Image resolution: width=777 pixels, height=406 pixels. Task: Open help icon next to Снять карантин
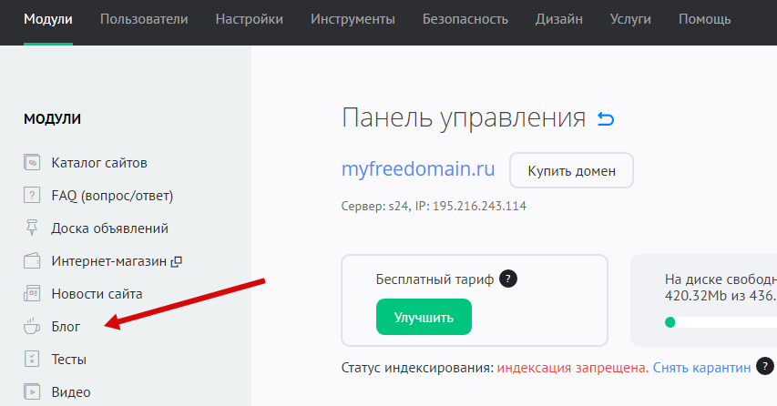(x=765, y=367)
